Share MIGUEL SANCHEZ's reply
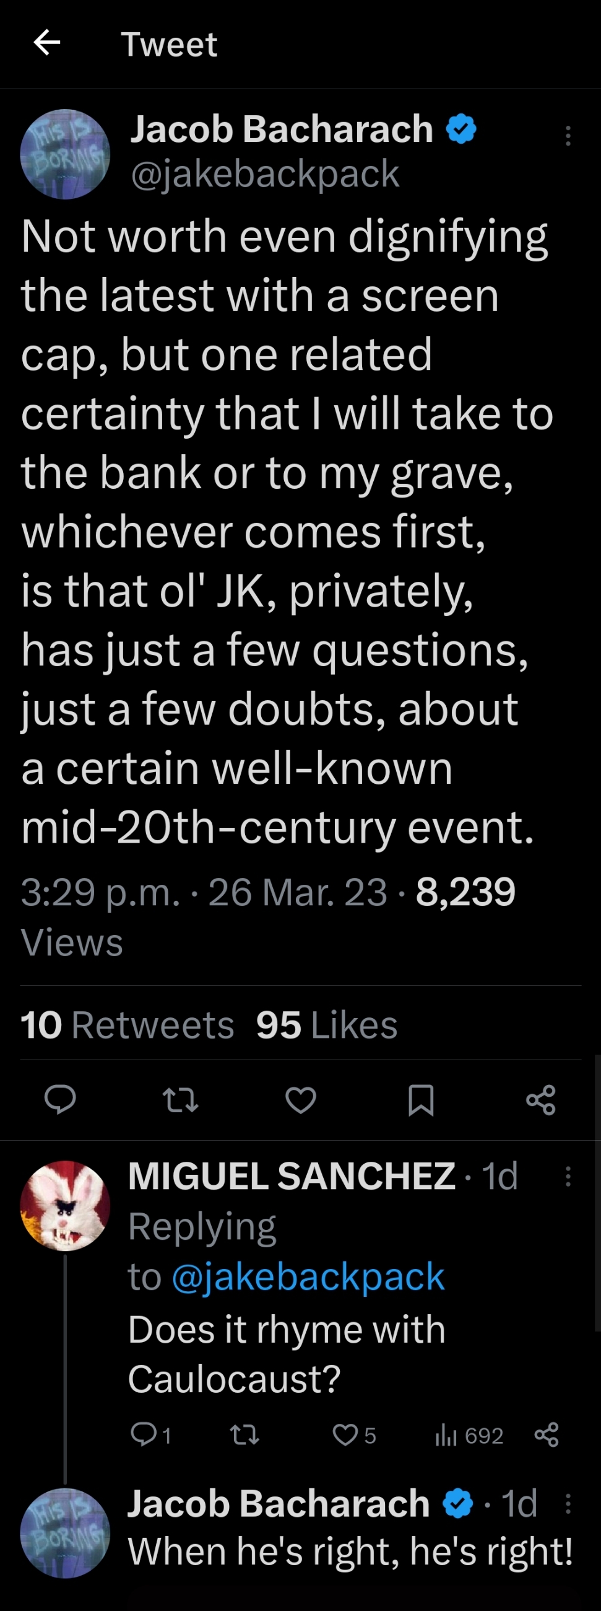Screen dimensions: 601x1611 point(547,1434)
